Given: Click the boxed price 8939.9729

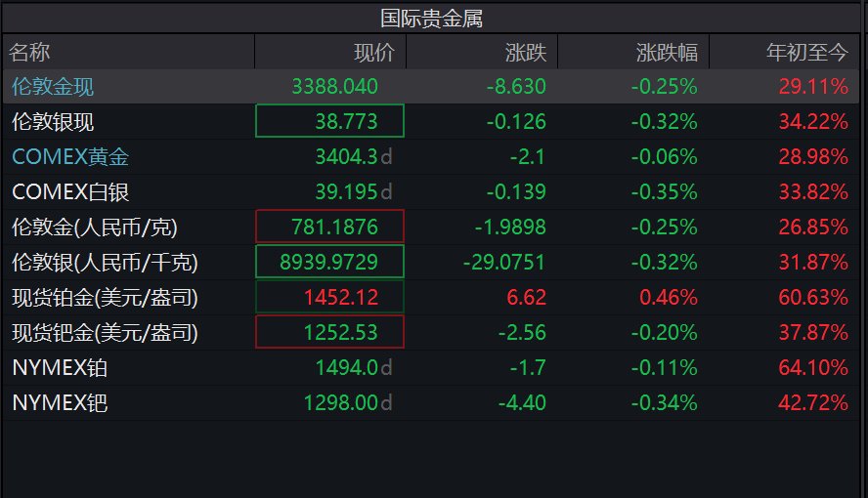Looking at the screenshot, I should click(x=328, y=263).
